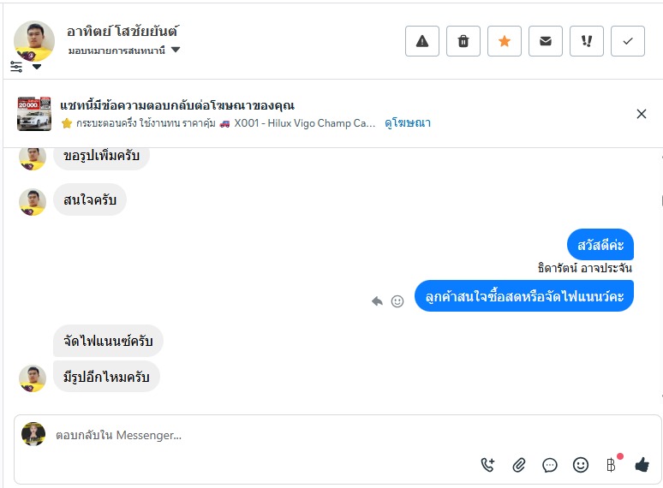The width and height of the screenshot is (663, 488).
Task: Close the ad reply banner
Action: pos(642,114)
